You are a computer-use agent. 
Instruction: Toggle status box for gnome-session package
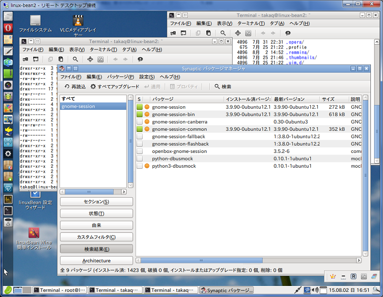click(139, 107)
